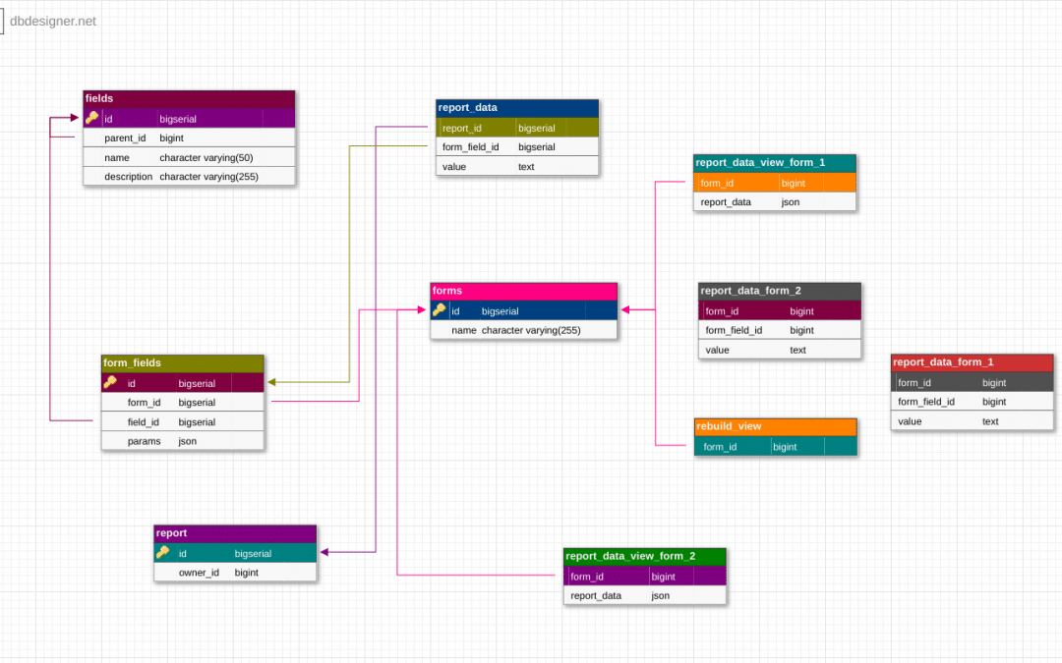Image resolution: width=1062 pixels, height=663 pixels.
Task: Select the report_data_form_2 table header
Action: pyautogui.click(x=779, y=291)
